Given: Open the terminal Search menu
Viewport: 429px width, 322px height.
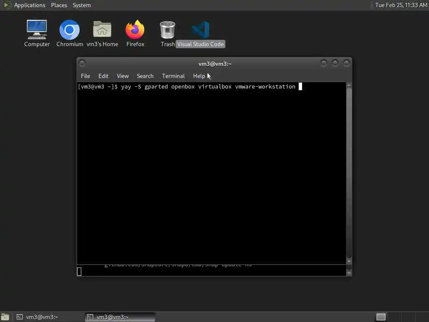Looking at the screenshot, I should [x=145, y=76].
